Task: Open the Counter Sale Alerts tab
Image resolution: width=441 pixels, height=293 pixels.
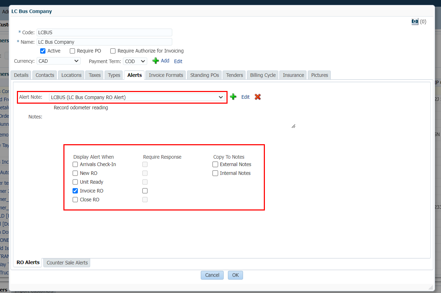Action: (67, 263)
